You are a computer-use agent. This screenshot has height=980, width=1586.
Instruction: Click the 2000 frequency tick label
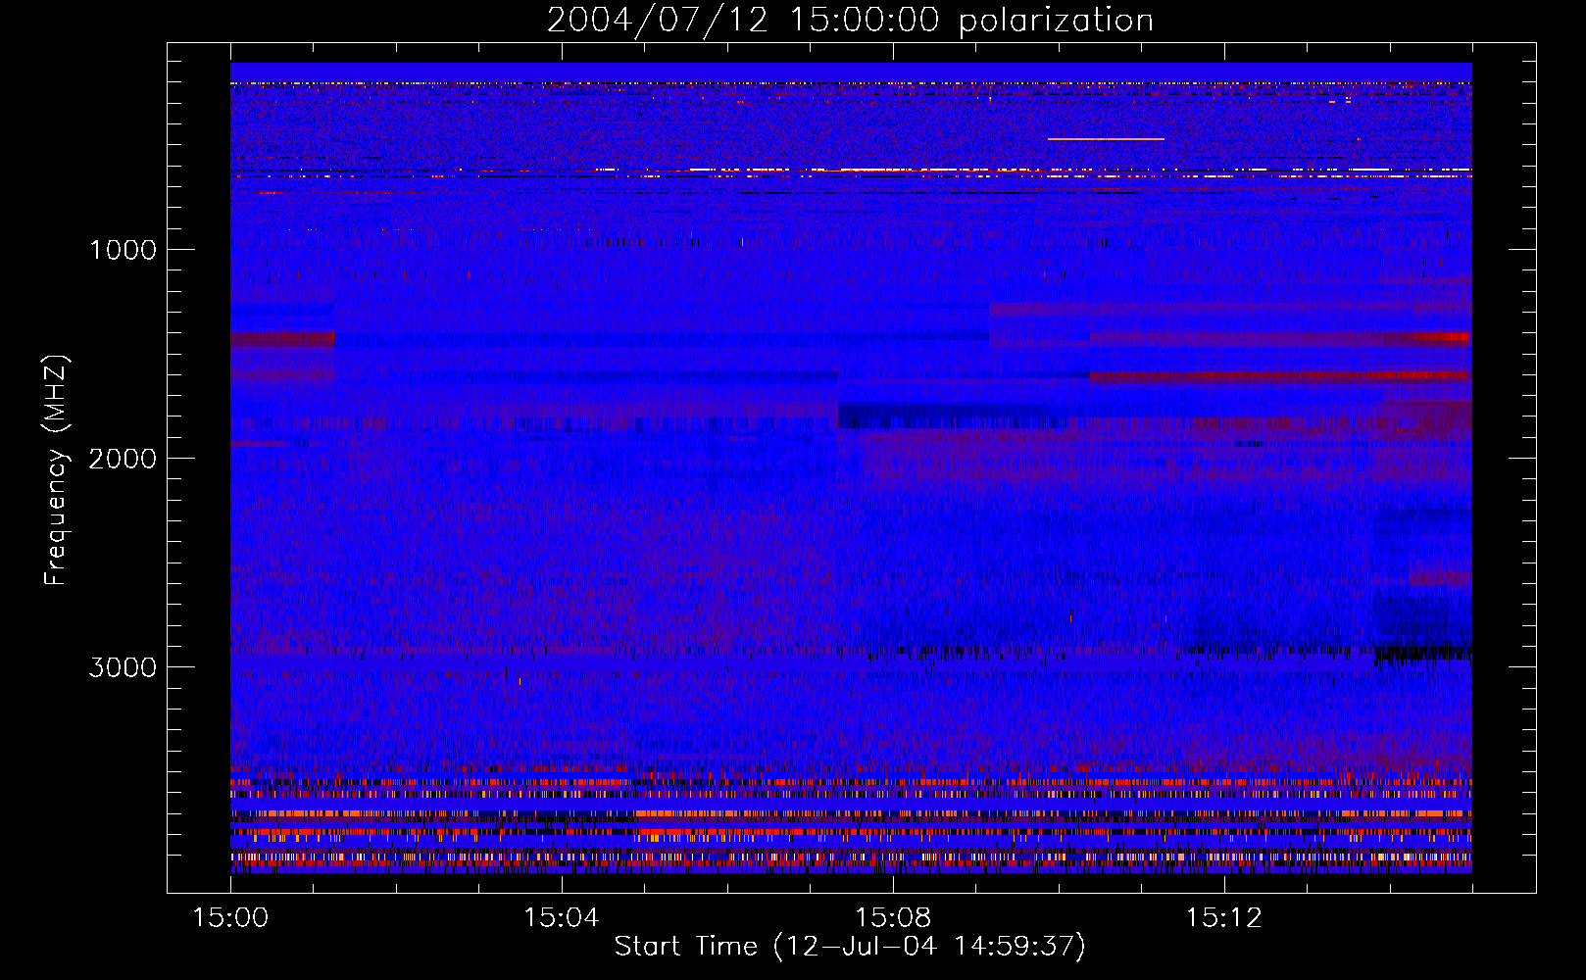pos(123,459)
